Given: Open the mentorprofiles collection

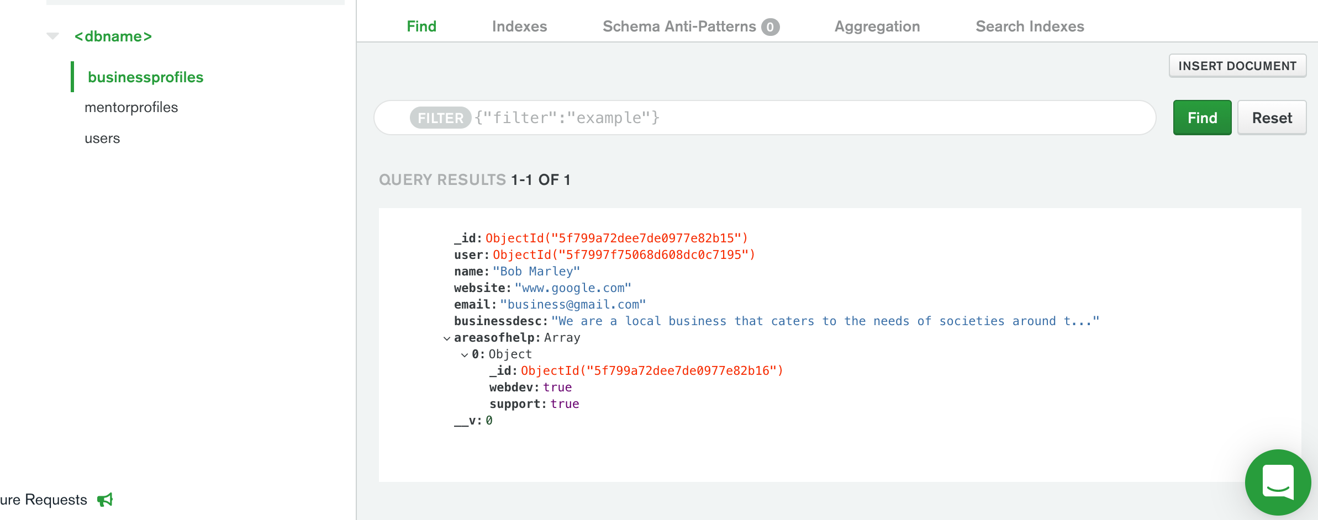Looking at the screenshot, I should tap(131, 107).
